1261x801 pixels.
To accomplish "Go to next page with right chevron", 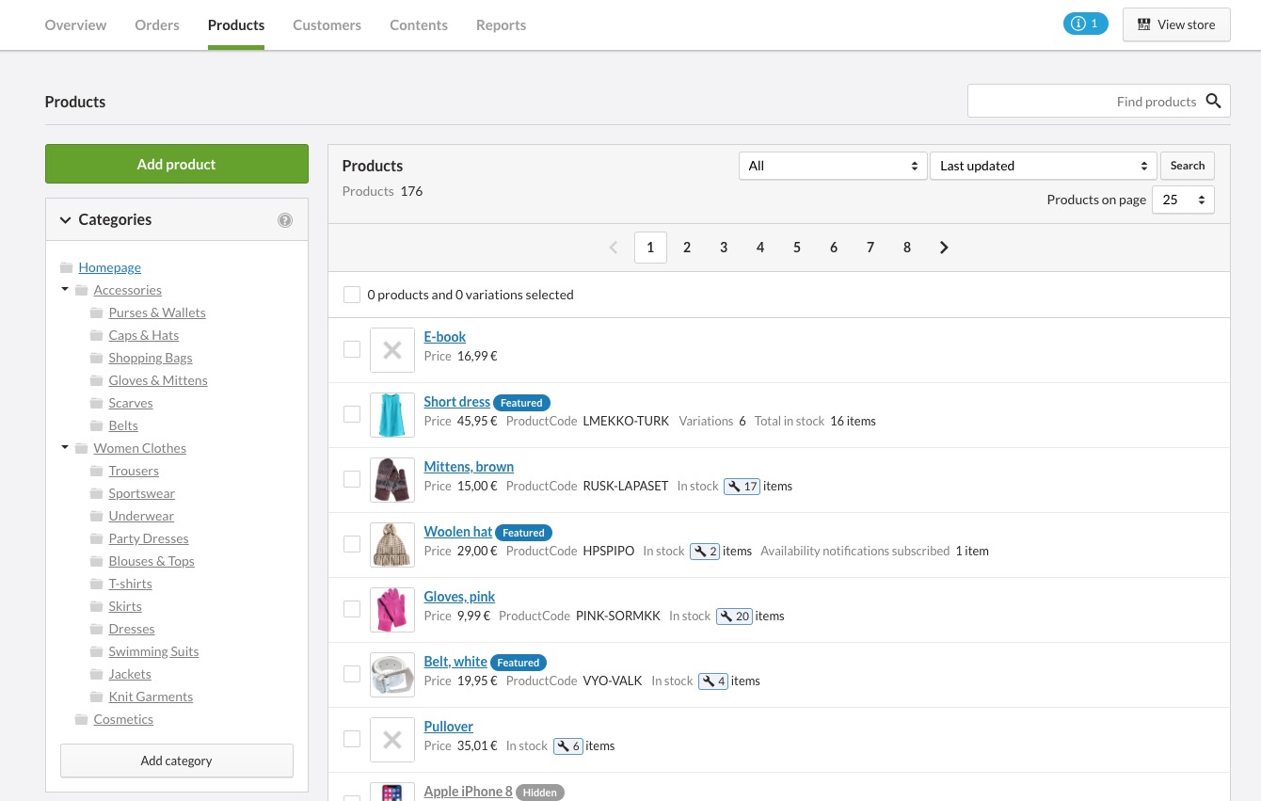I will pos(944,248).
